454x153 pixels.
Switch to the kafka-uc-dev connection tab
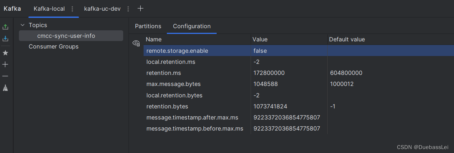click(x=102, y=9)
